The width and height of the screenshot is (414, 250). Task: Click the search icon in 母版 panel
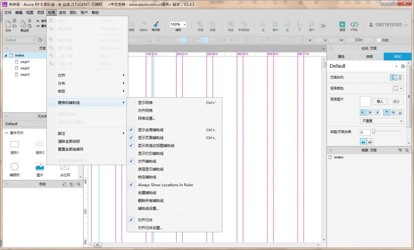coord(78,184)
